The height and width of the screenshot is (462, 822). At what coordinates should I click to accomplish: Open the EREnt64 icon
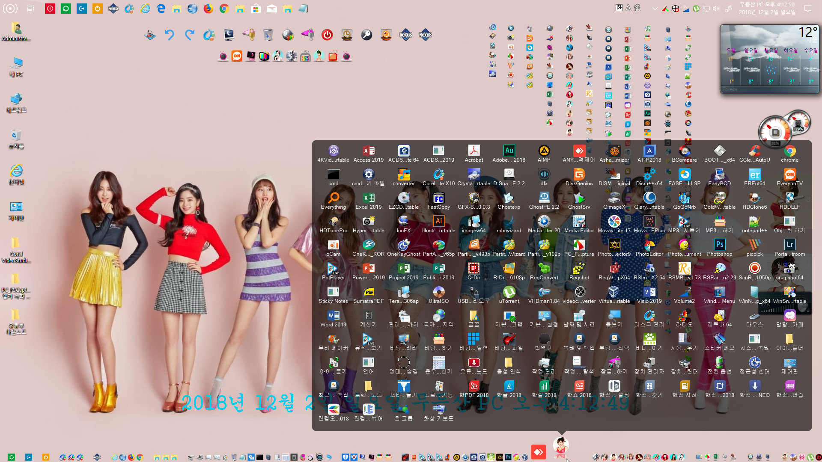click(x=754, y=177)
